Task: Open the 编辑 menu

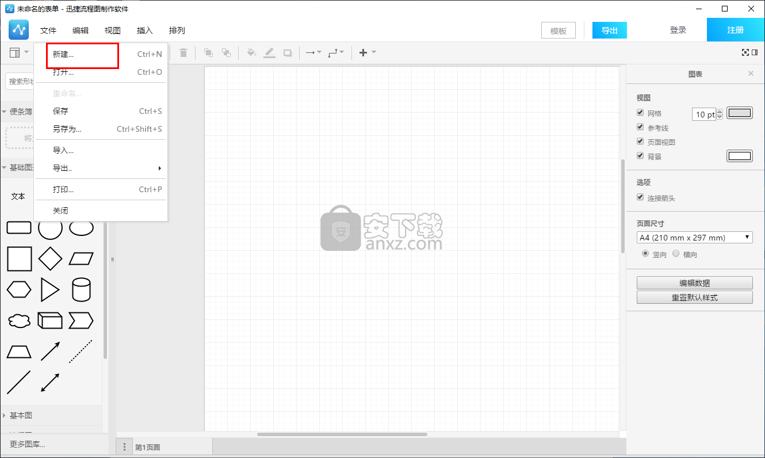Action: (81, 30)
